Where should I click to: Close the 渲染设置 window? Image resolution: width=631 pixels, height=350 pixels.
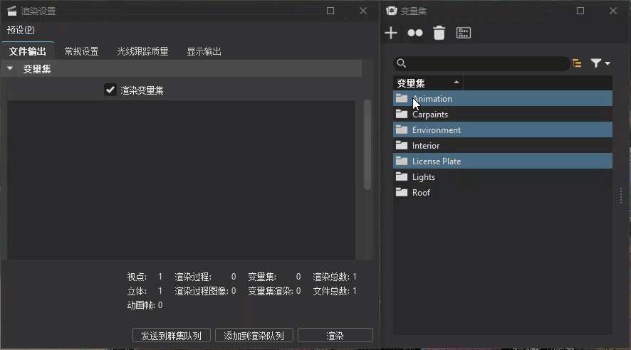click(x=363, y=11)
